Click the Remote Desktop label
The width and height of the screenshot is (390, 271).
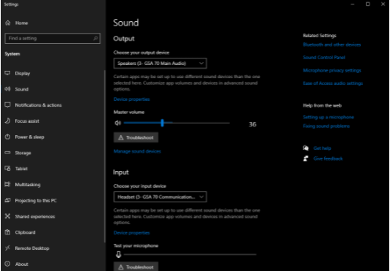pyautogui.click(x=32, y=248)
